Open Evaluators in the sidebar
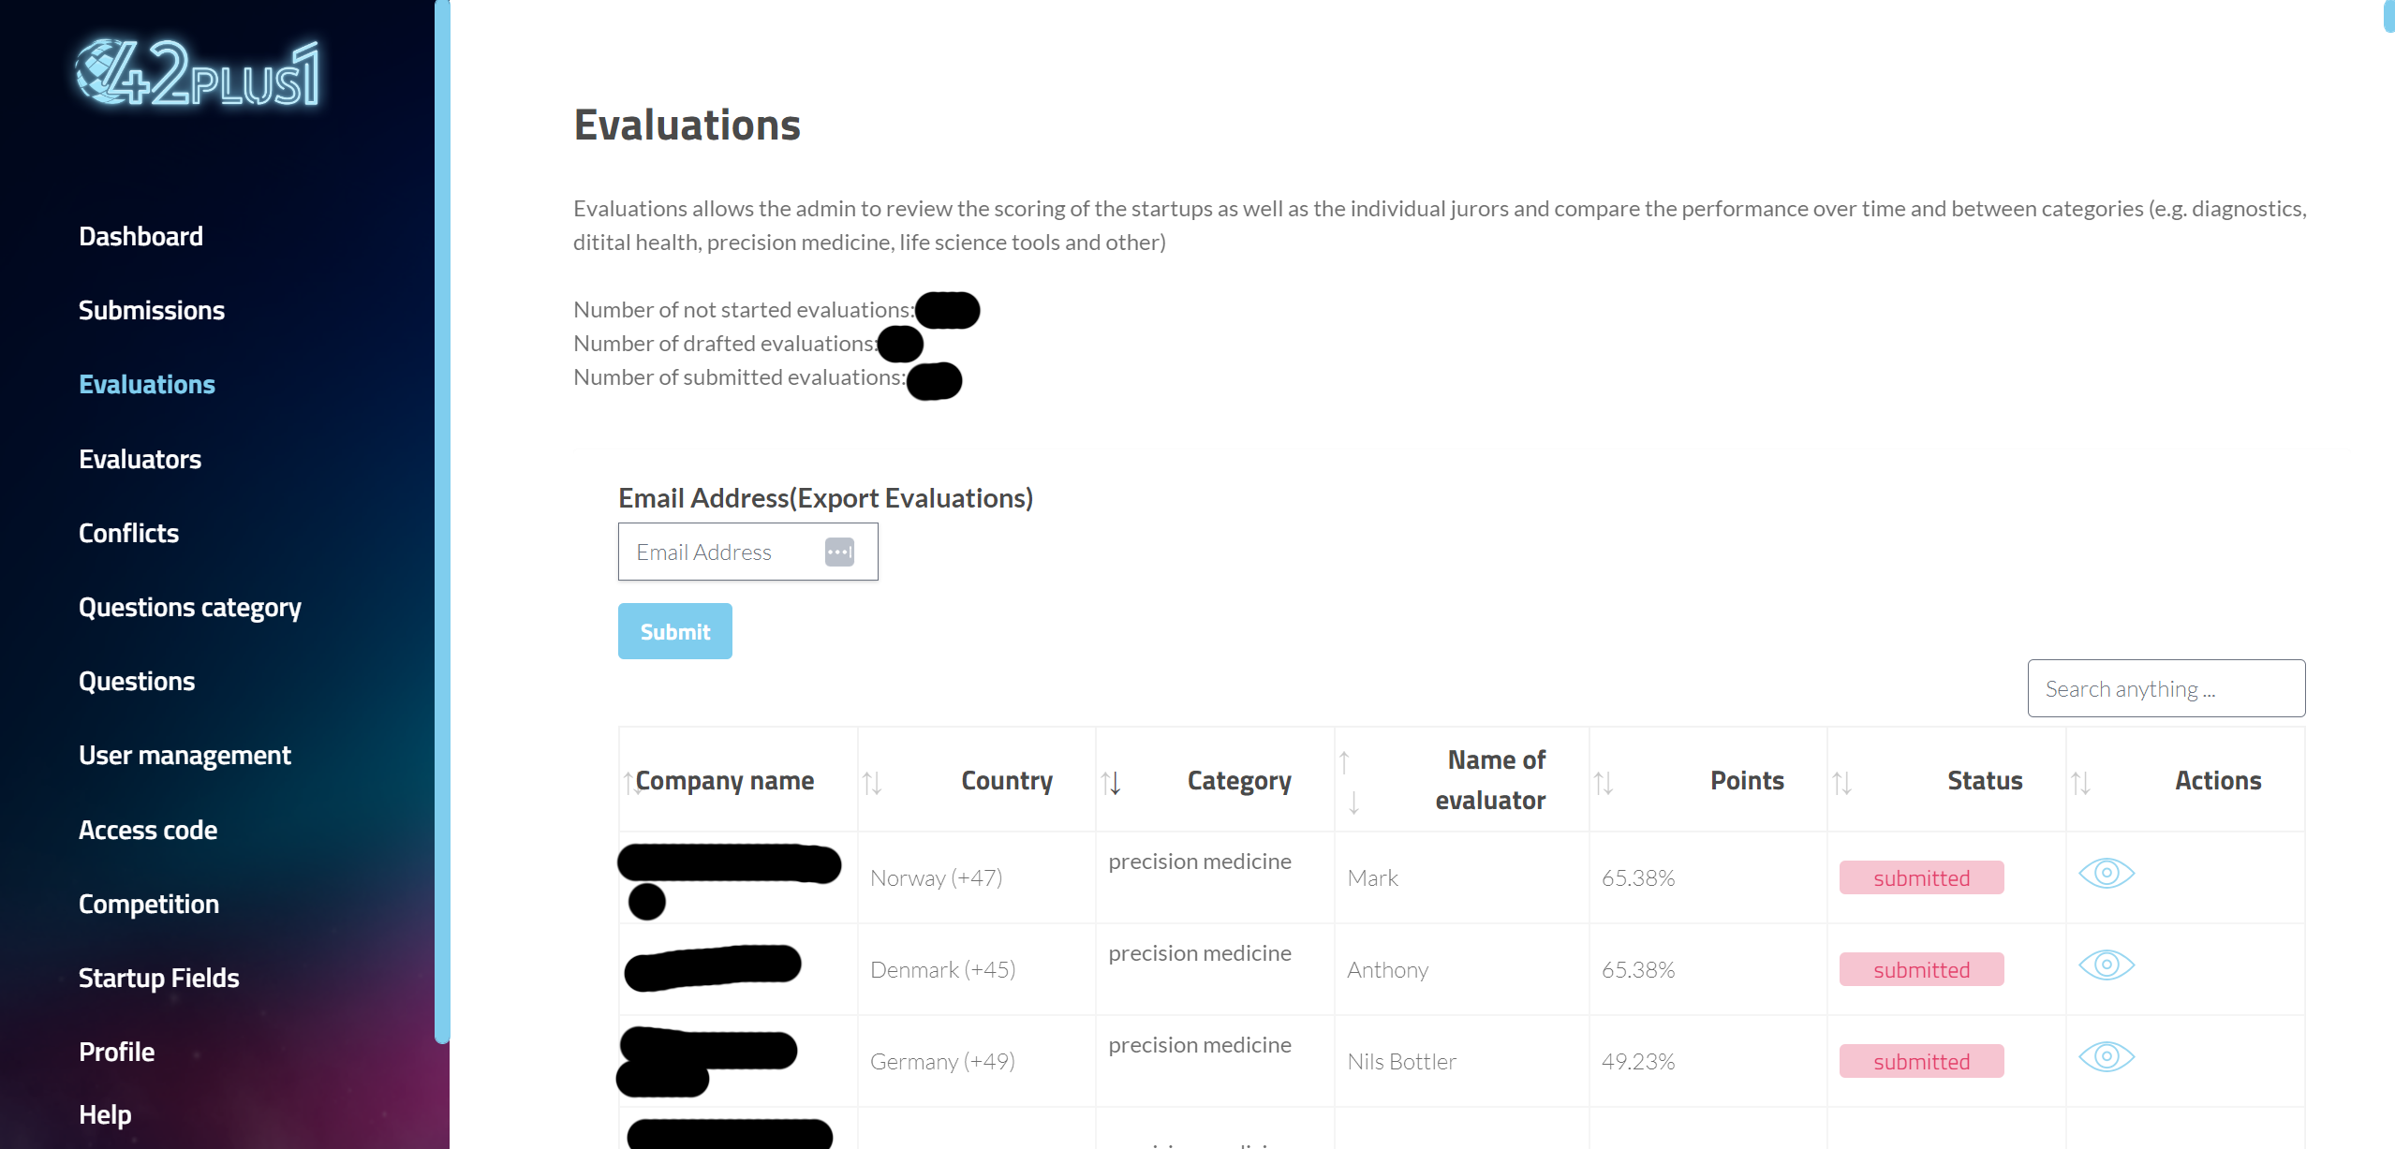The image size is (2395, 1149). click(x=140, y=459)
